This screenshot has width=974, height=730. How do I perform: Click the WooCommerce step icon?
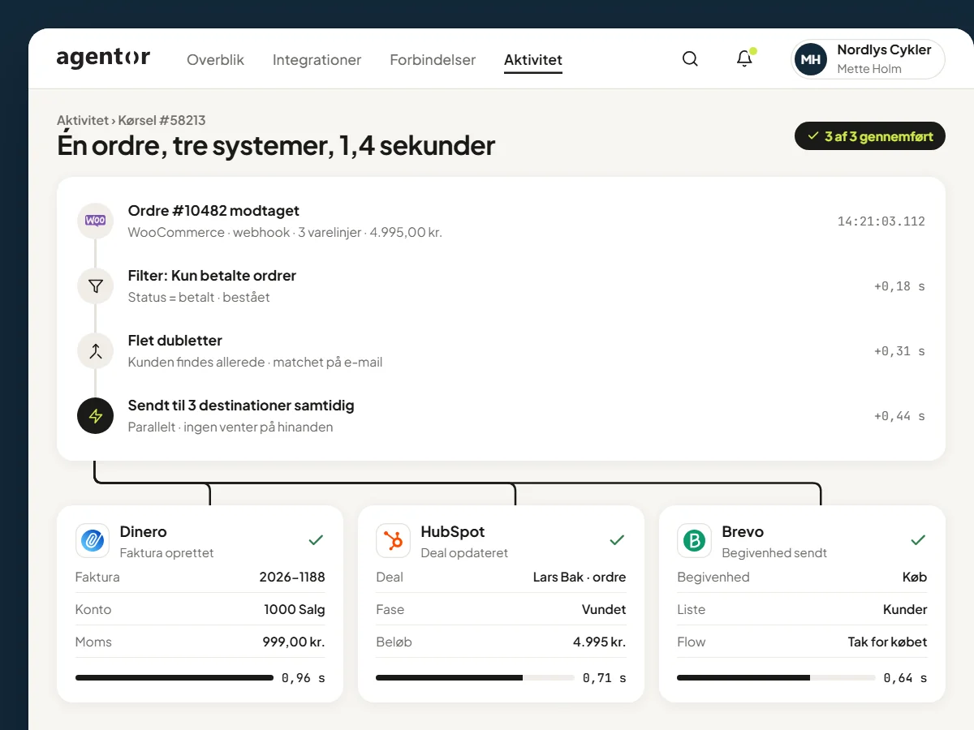pos(95,221)
